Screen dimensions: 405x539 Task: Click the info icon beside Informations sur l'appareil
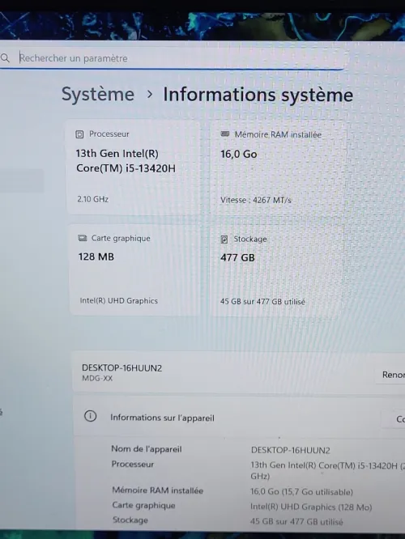click(x=90, y=417)
